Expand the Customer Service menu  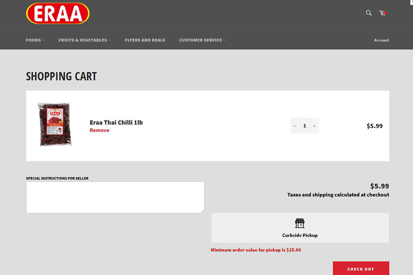pyautogui.click(x=202, y=40)
